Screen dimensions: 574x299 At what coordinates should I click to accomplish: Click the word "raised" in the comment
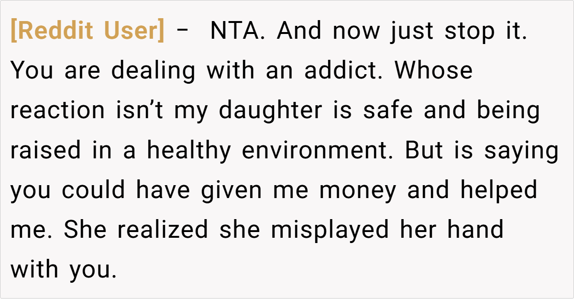(46, 150)
